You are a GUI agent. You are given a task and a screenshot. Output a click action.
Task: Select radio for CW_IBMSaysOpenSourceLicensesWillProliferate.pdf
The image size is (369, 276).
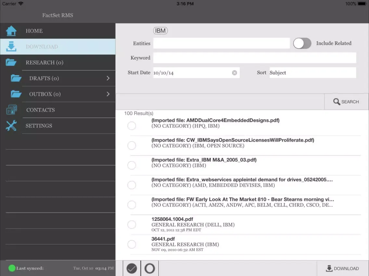132,145
